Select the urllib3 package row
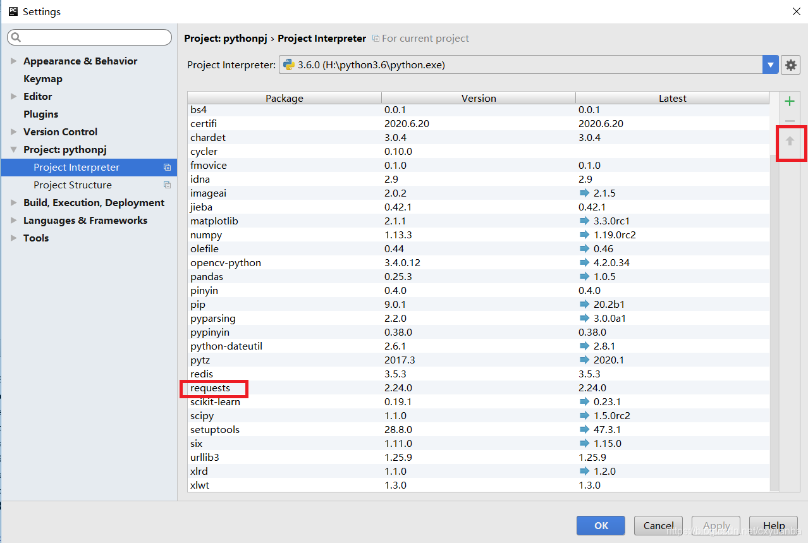Screen dimensions: 808x543 coord(479,457)
